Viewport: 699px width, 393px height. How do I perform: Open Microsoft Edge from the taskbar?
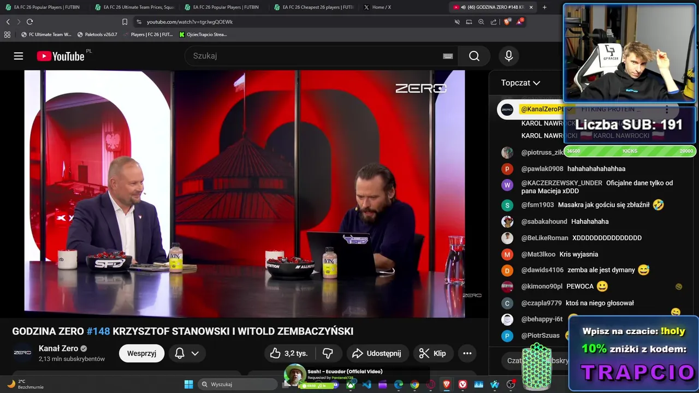point(399,385)
